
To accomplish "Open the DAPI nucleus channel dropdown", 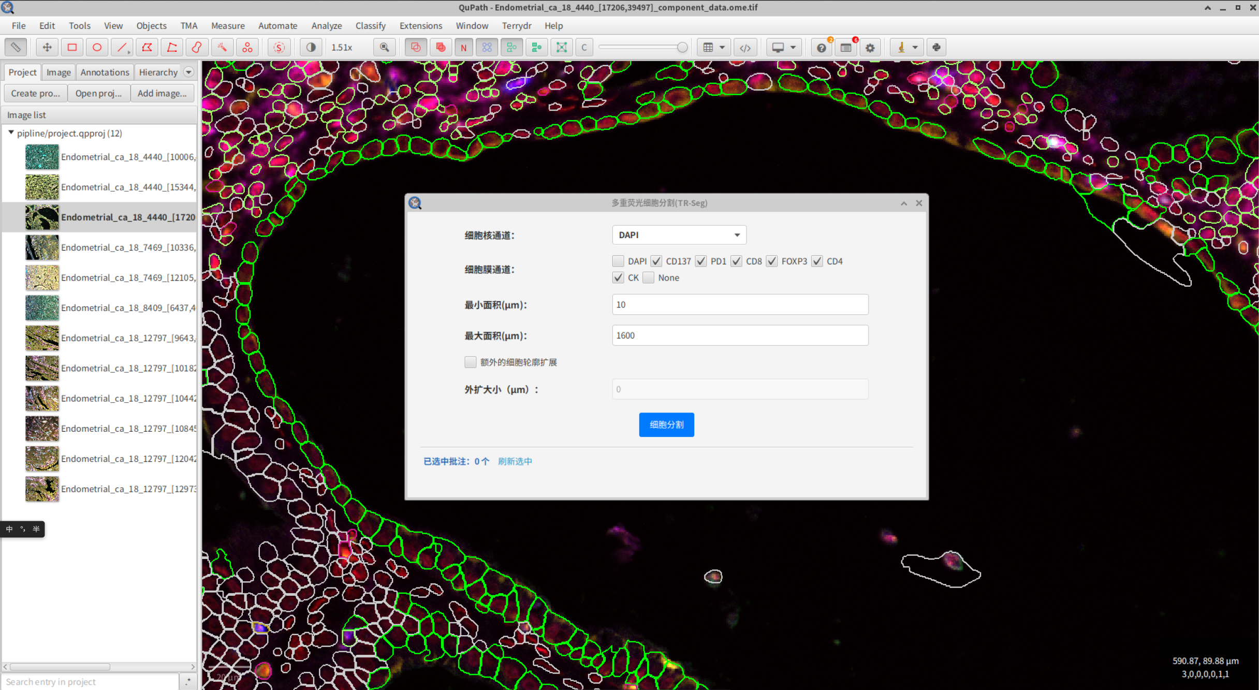I will (679, 235).
